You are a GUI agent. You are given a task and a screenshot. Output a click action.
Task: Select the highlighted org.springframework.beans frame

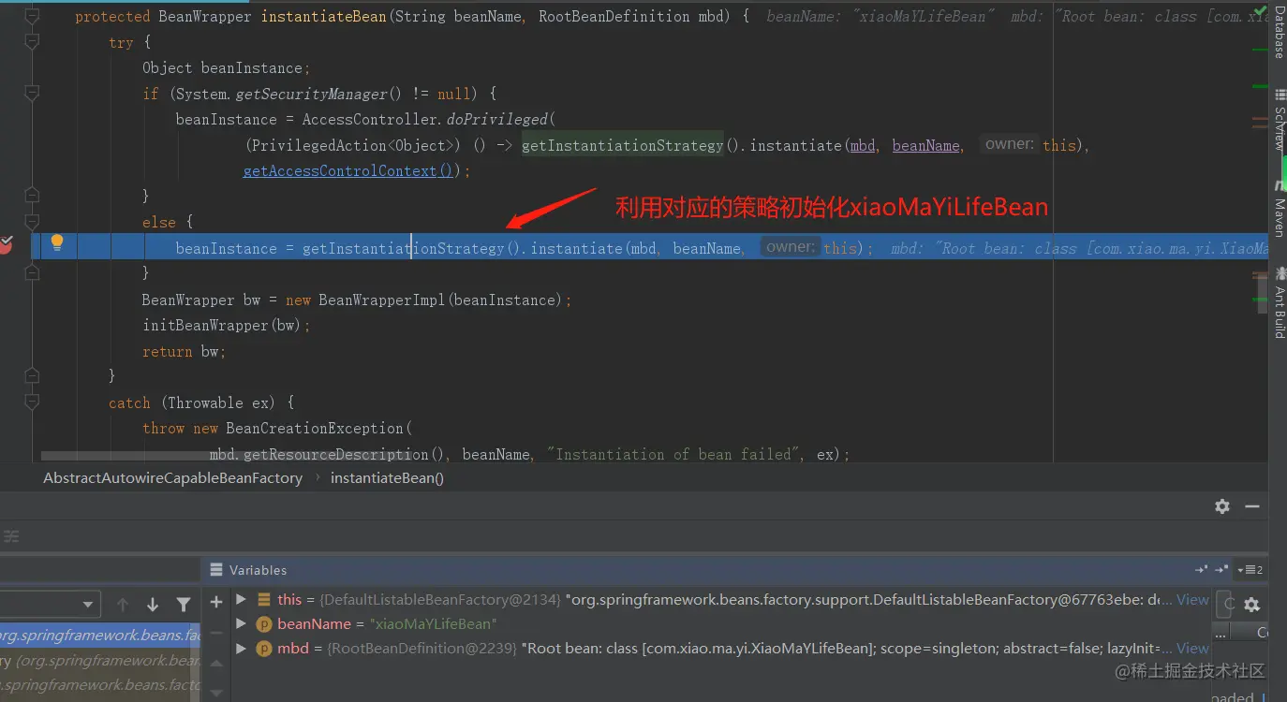point(100,636)
